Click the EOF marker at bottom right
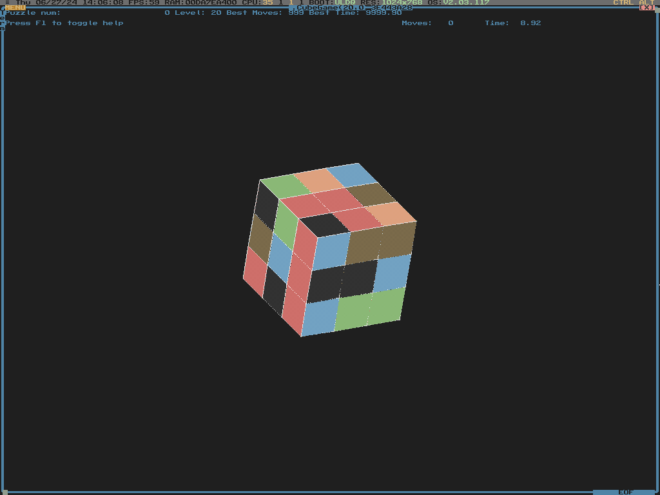This screenshot has width=660, height=495. tap(625, 492)
